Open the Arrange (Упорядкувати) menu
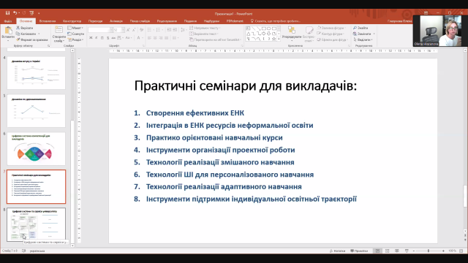 click(x=292, y=33)
